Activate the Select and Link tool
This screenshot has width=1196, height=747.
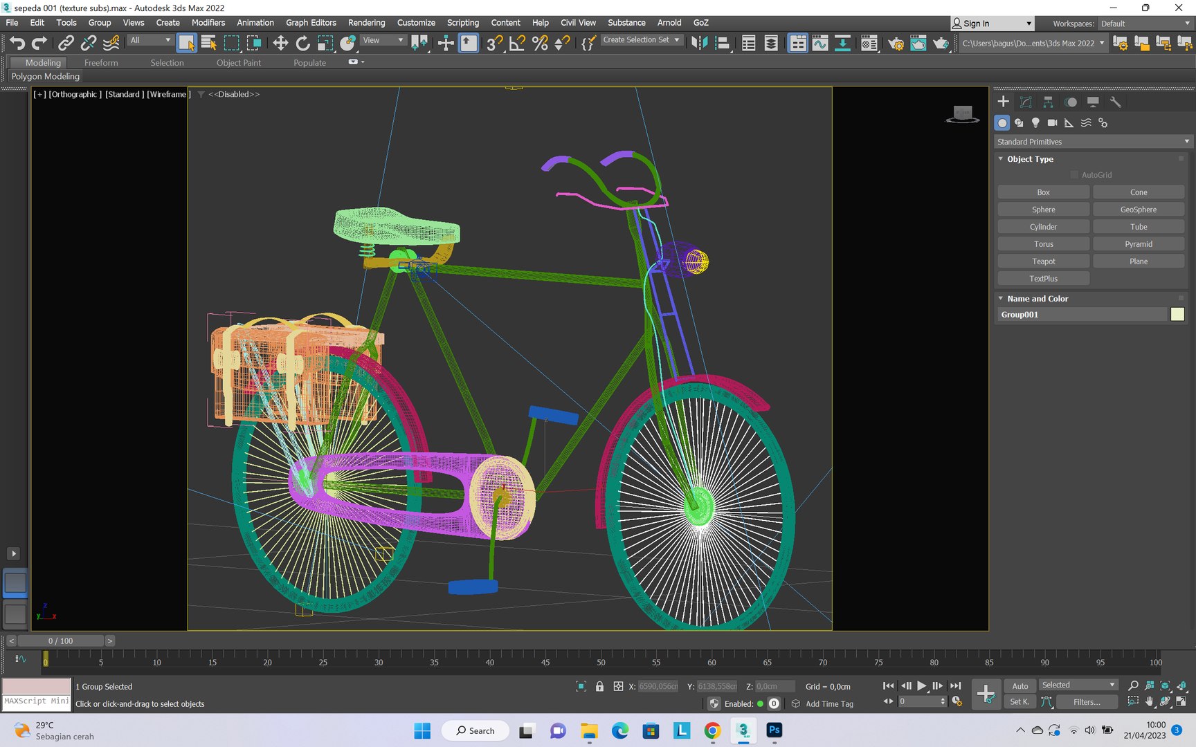point(66,43)
